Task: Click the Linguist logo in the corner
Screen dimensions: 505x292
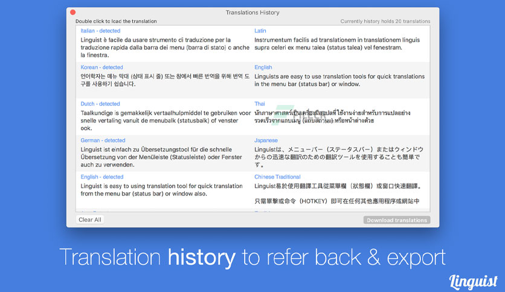Action: click(474, 282)
